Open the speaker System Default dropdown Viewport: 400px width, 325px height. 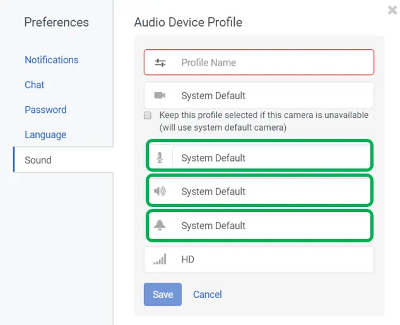tap(271, 191)
